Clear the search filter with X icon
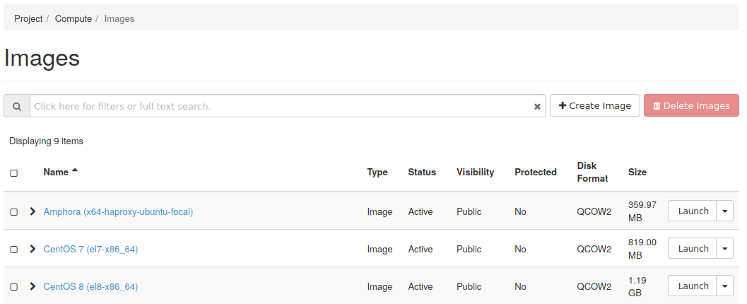The width and height of the screenshot is (747, 304). click(537, 107)
